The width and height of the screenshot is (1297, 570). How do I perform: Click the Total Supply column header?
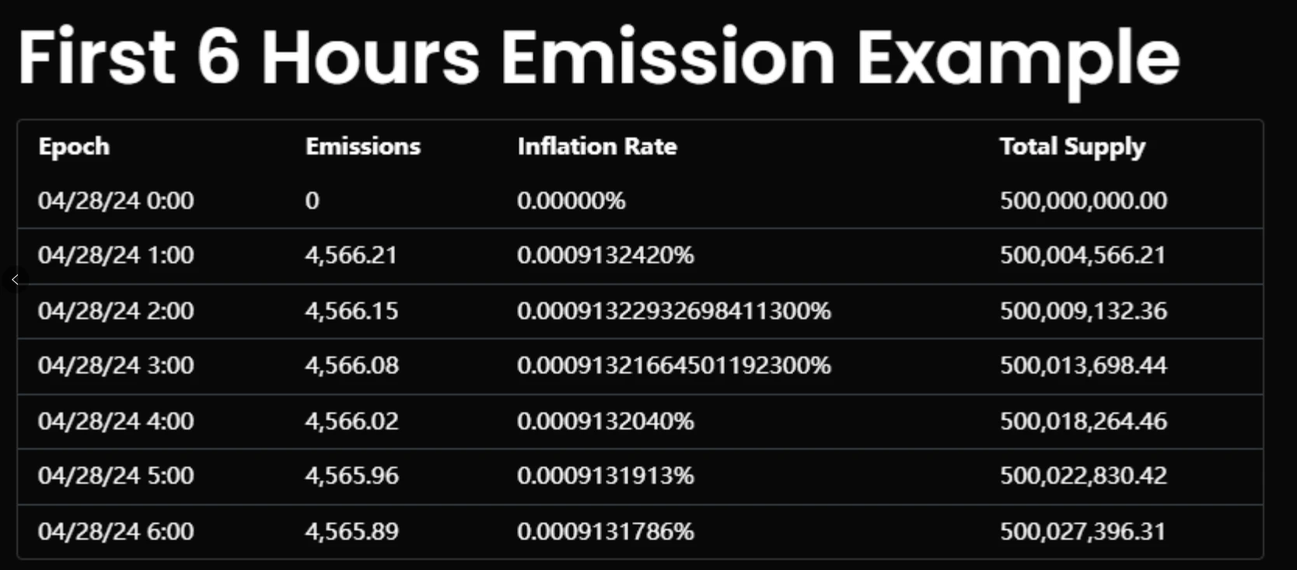1072,147
